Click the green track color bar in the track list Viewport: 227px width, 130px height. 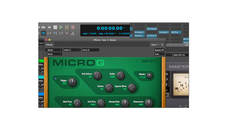click(x=41, y=61)
